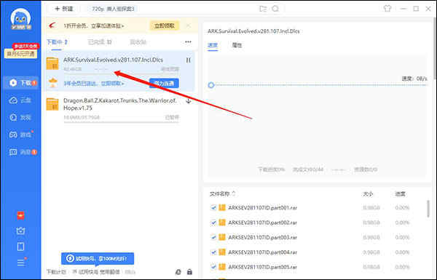Viewport: 437px width, 280px height.
Task: Switch to the properties tab in details
Action: [237, 45]
